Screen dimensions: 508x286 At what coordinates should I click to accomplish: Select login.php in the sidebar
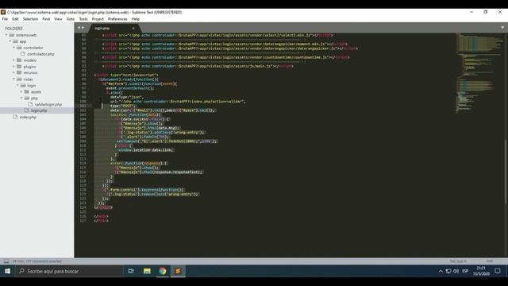(39, 110)
